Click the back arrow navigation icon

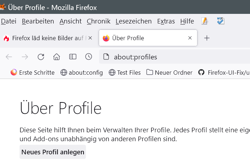[9, 57]
